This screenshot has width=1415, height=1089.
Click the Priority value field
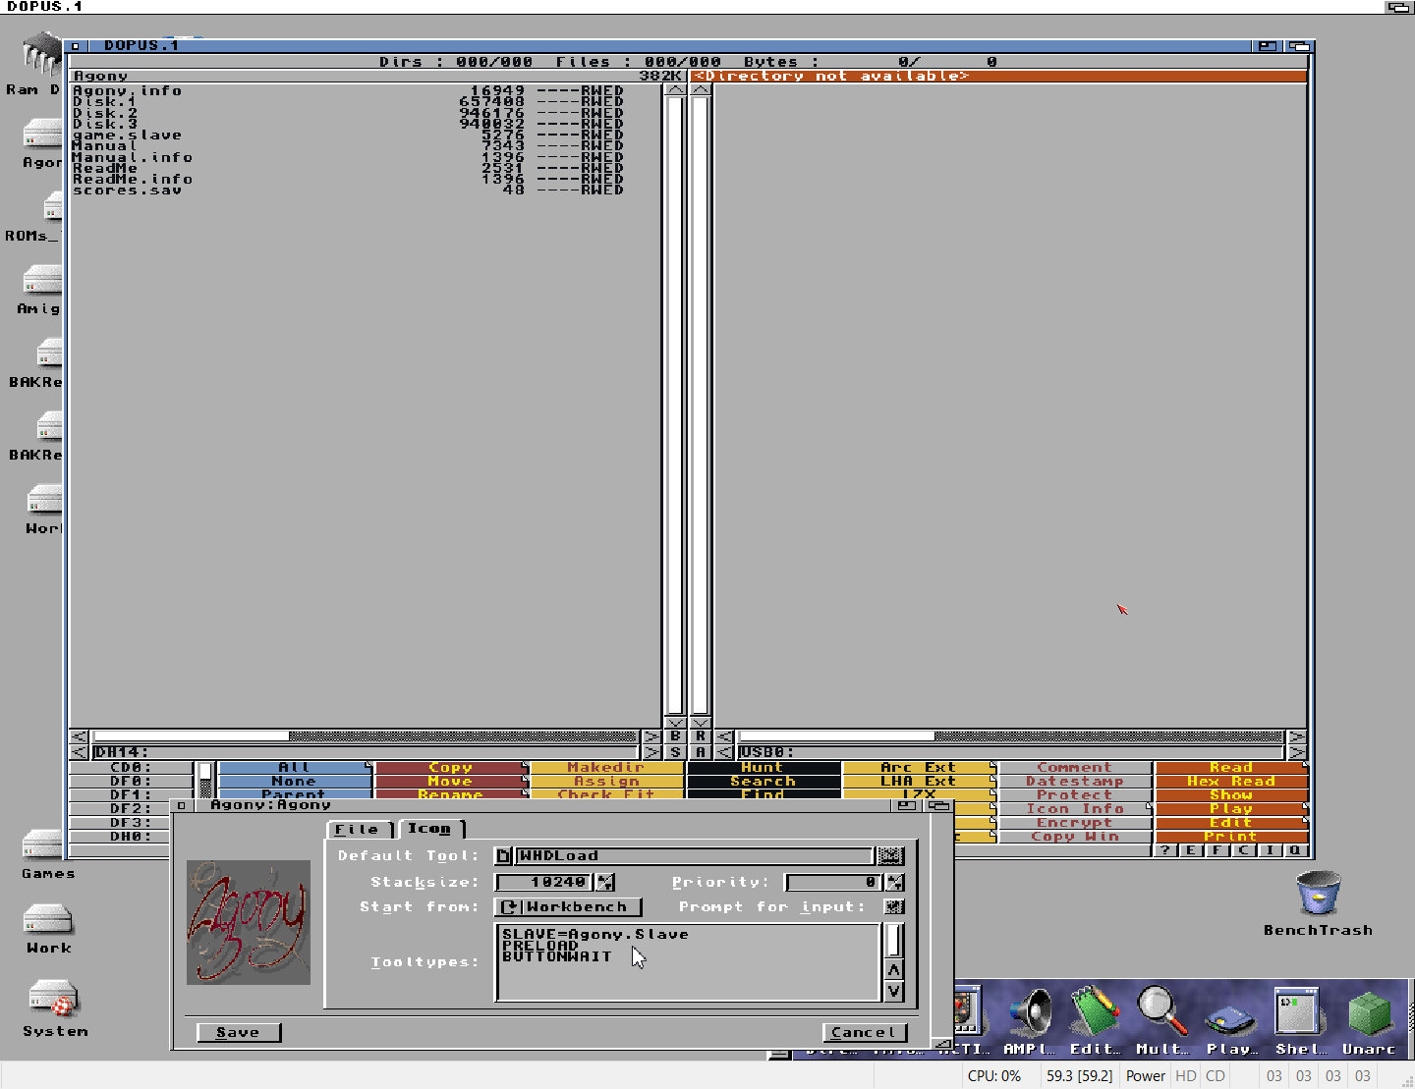(834, 882)
